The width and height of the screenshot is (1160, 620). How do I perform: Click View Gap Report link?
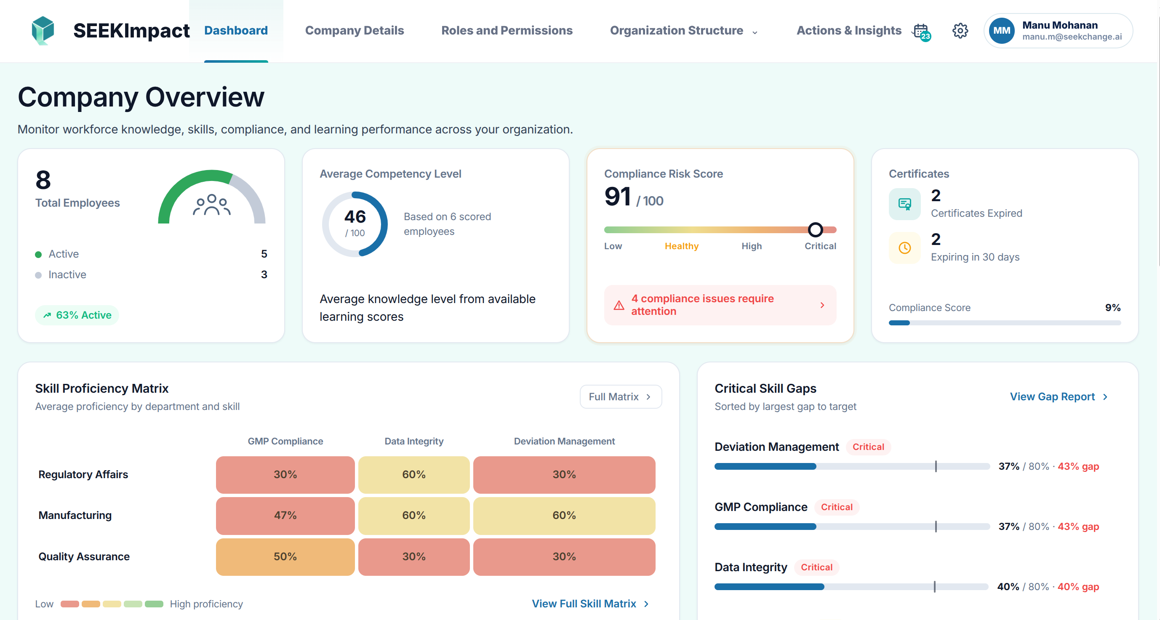click(x=1059, y=396)
